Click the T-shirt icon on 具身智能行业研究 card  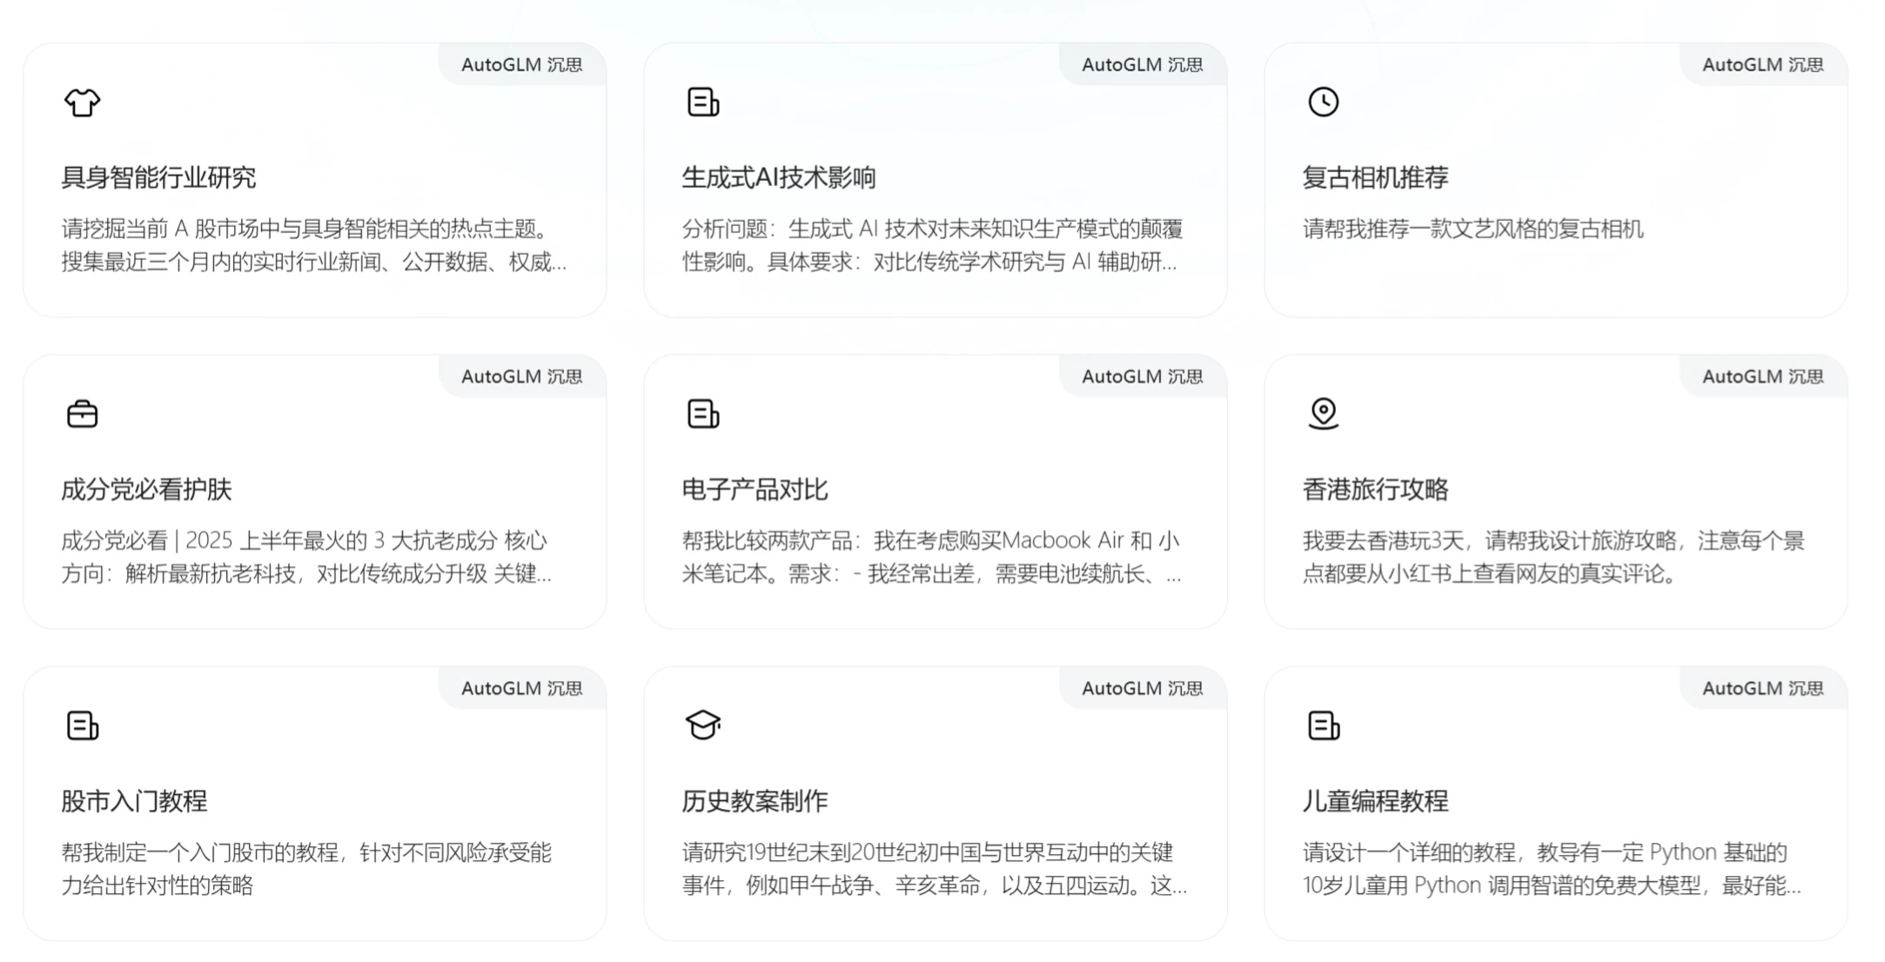[83, 103]
